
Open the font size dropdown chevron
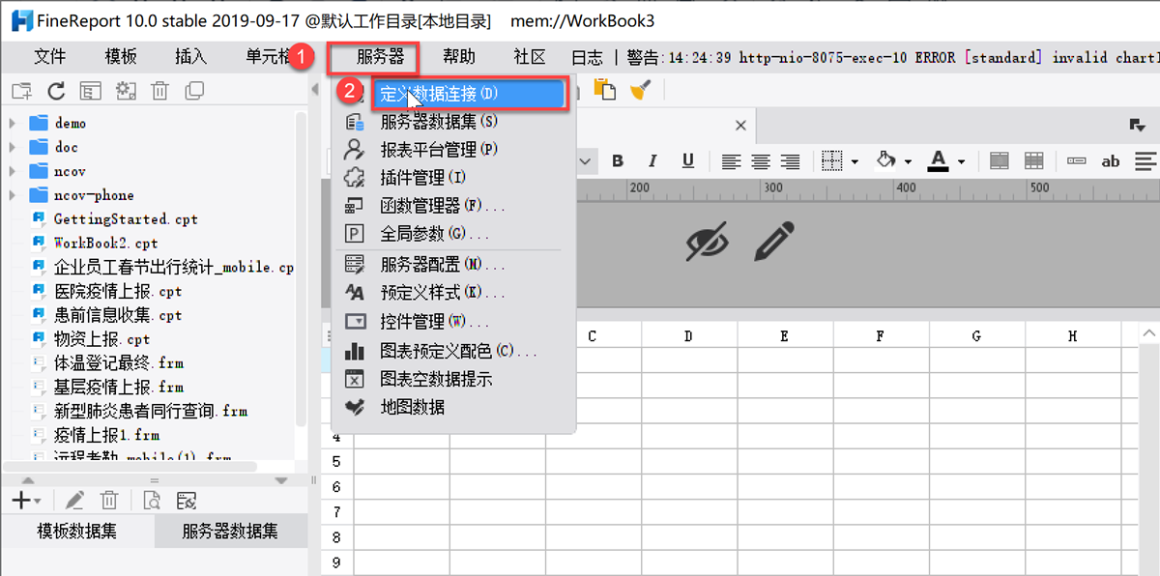[x=586, y=162]
